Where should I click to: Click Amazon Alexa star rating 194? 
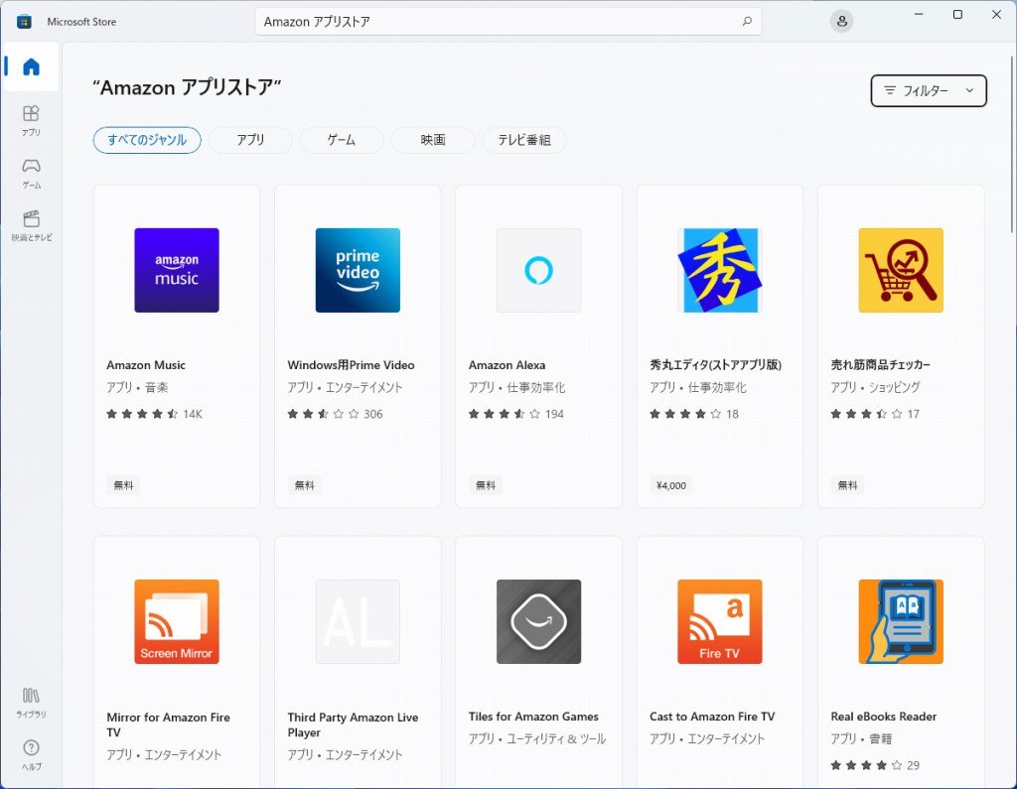point(516,414)
